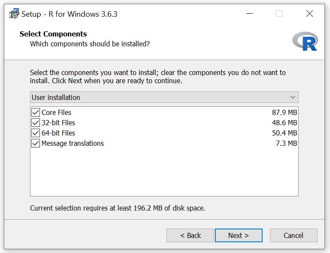Select the Core Files row label
The width and height of the screenshot is (330, 253).
(x=56, y=112)
